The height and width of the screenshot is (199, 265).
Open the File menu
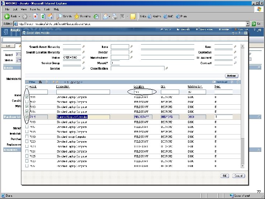[x=7, y=9]
